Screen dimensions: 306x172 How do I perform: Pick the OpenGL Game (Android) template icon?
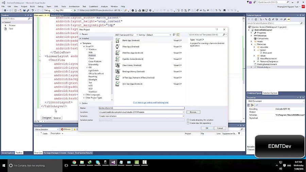[x=118, y=59]
